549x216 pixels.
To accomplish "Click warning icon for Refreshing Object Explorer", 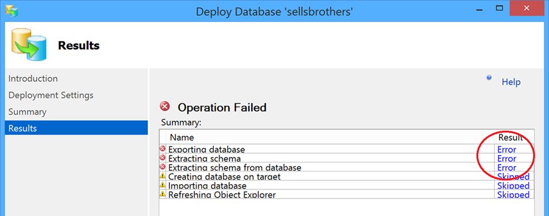I will pos(162,193).
